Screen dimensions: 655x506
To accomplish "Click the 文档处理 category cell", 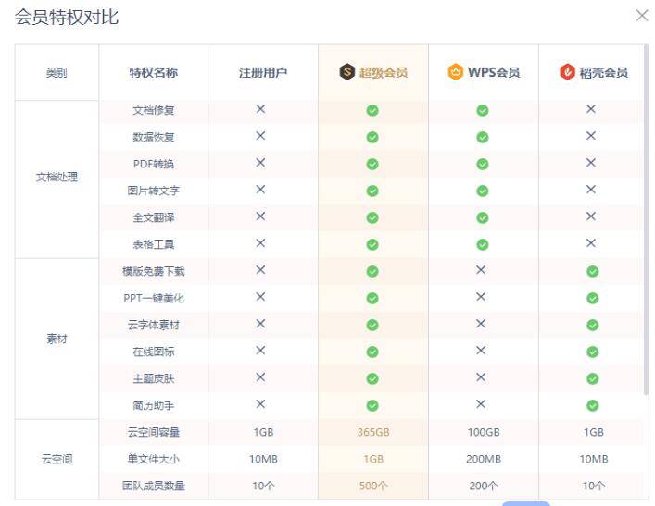I will pyautogui.click(x=57, y=178).
